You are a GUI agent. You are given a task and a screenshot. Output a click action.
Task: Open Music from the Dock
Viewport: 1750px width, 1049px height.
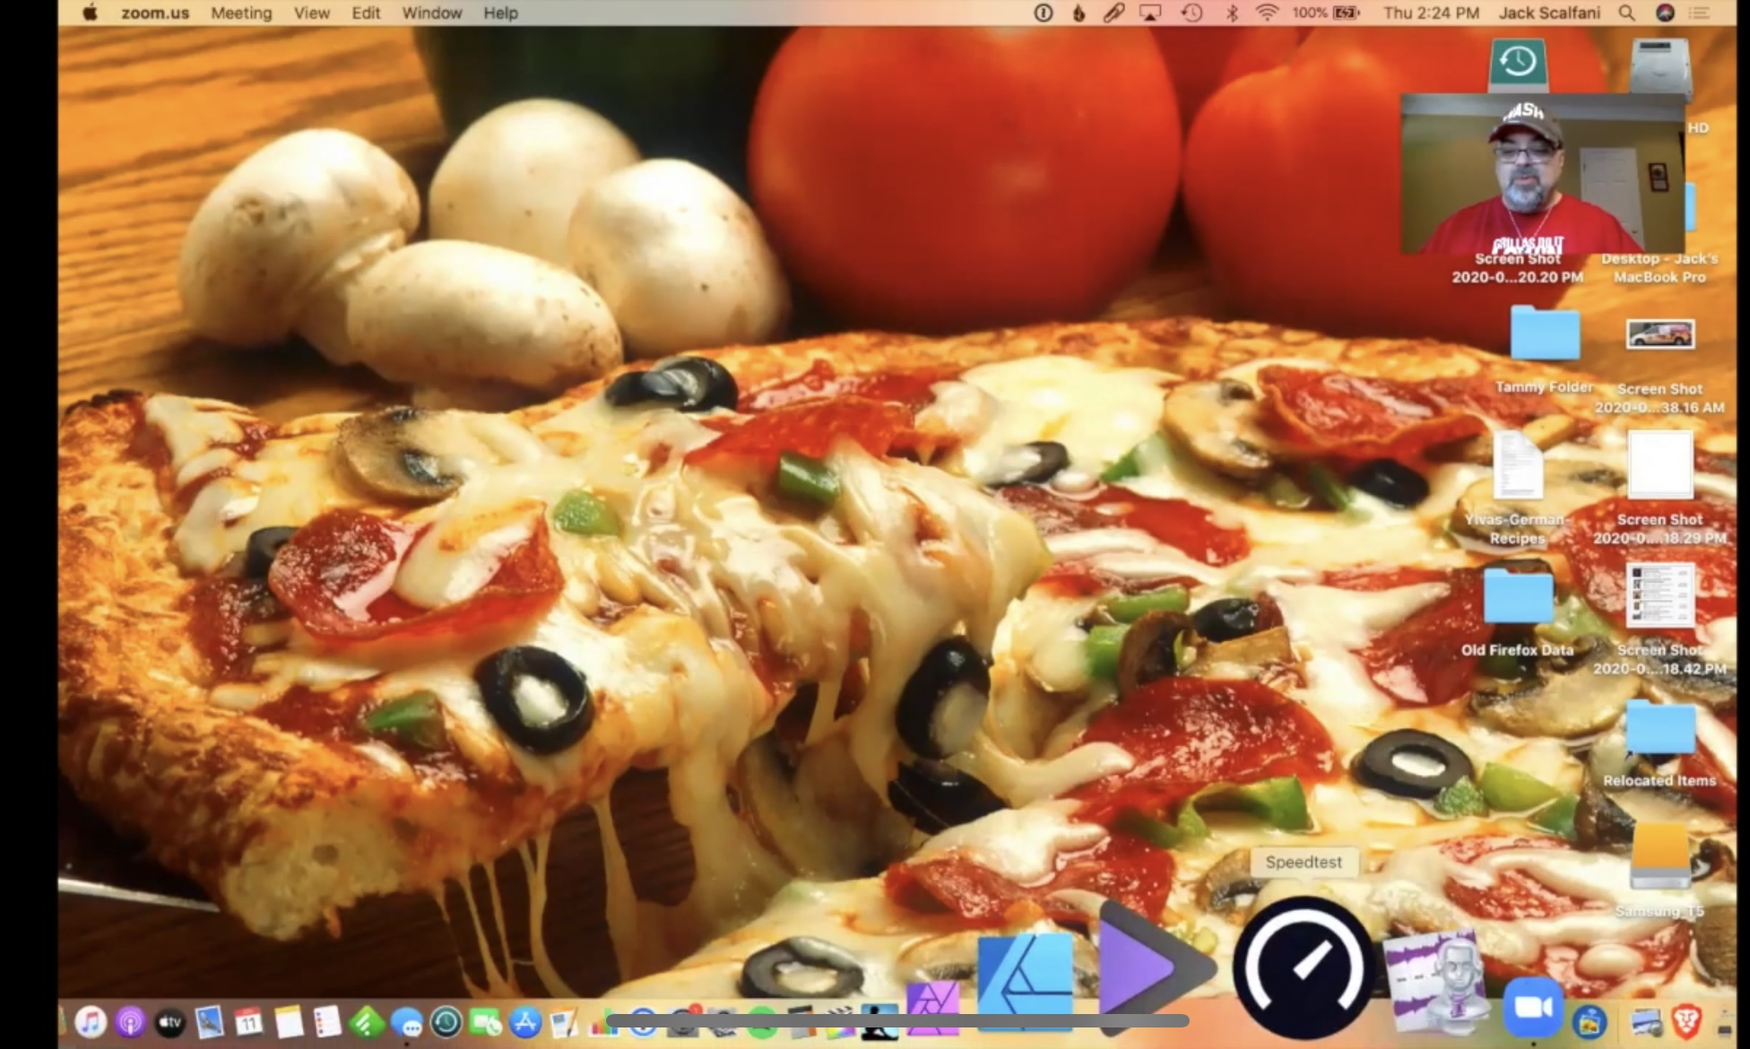pos(91,1022)
